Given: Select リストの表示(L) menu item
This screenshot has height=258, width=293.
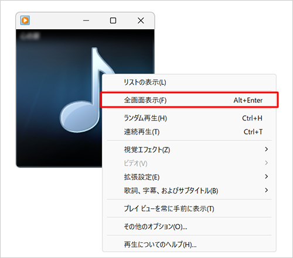Looking at the screenshot, I should pyautogui.click(x=189, y=82).
